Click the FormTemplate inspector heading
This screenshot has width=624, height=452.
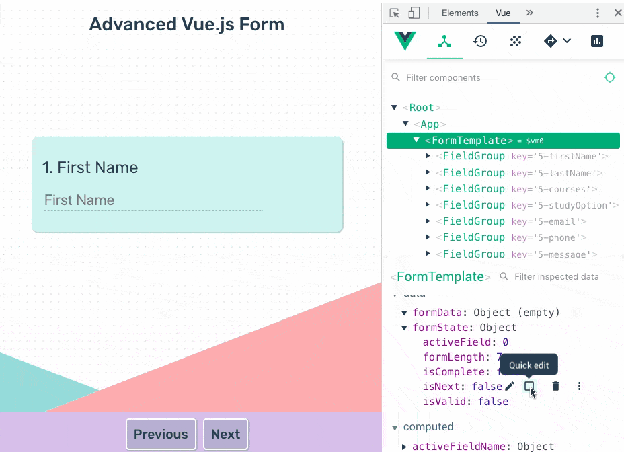440,276
